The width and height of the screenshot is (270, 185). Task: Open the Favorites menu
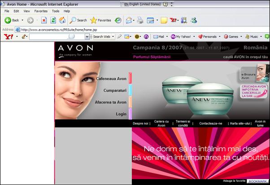[41, 11]
